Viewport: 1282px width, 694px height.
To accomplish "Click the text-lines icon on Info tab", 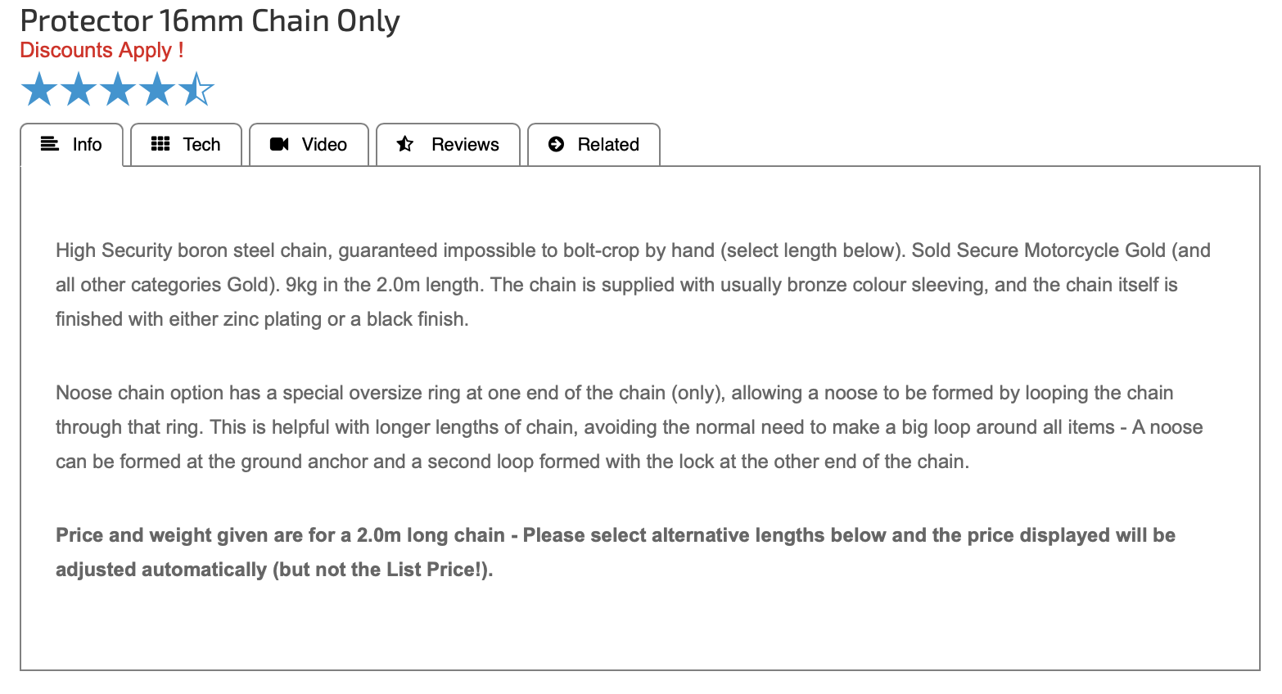I will pos(50,144).
